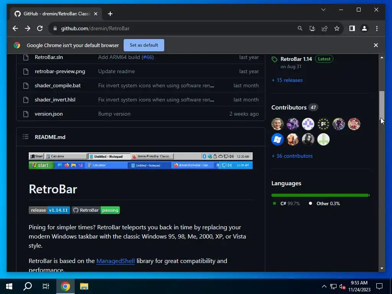The image size is (392, 294).
Task: Show hidden system tray icons
Action: 324,286
